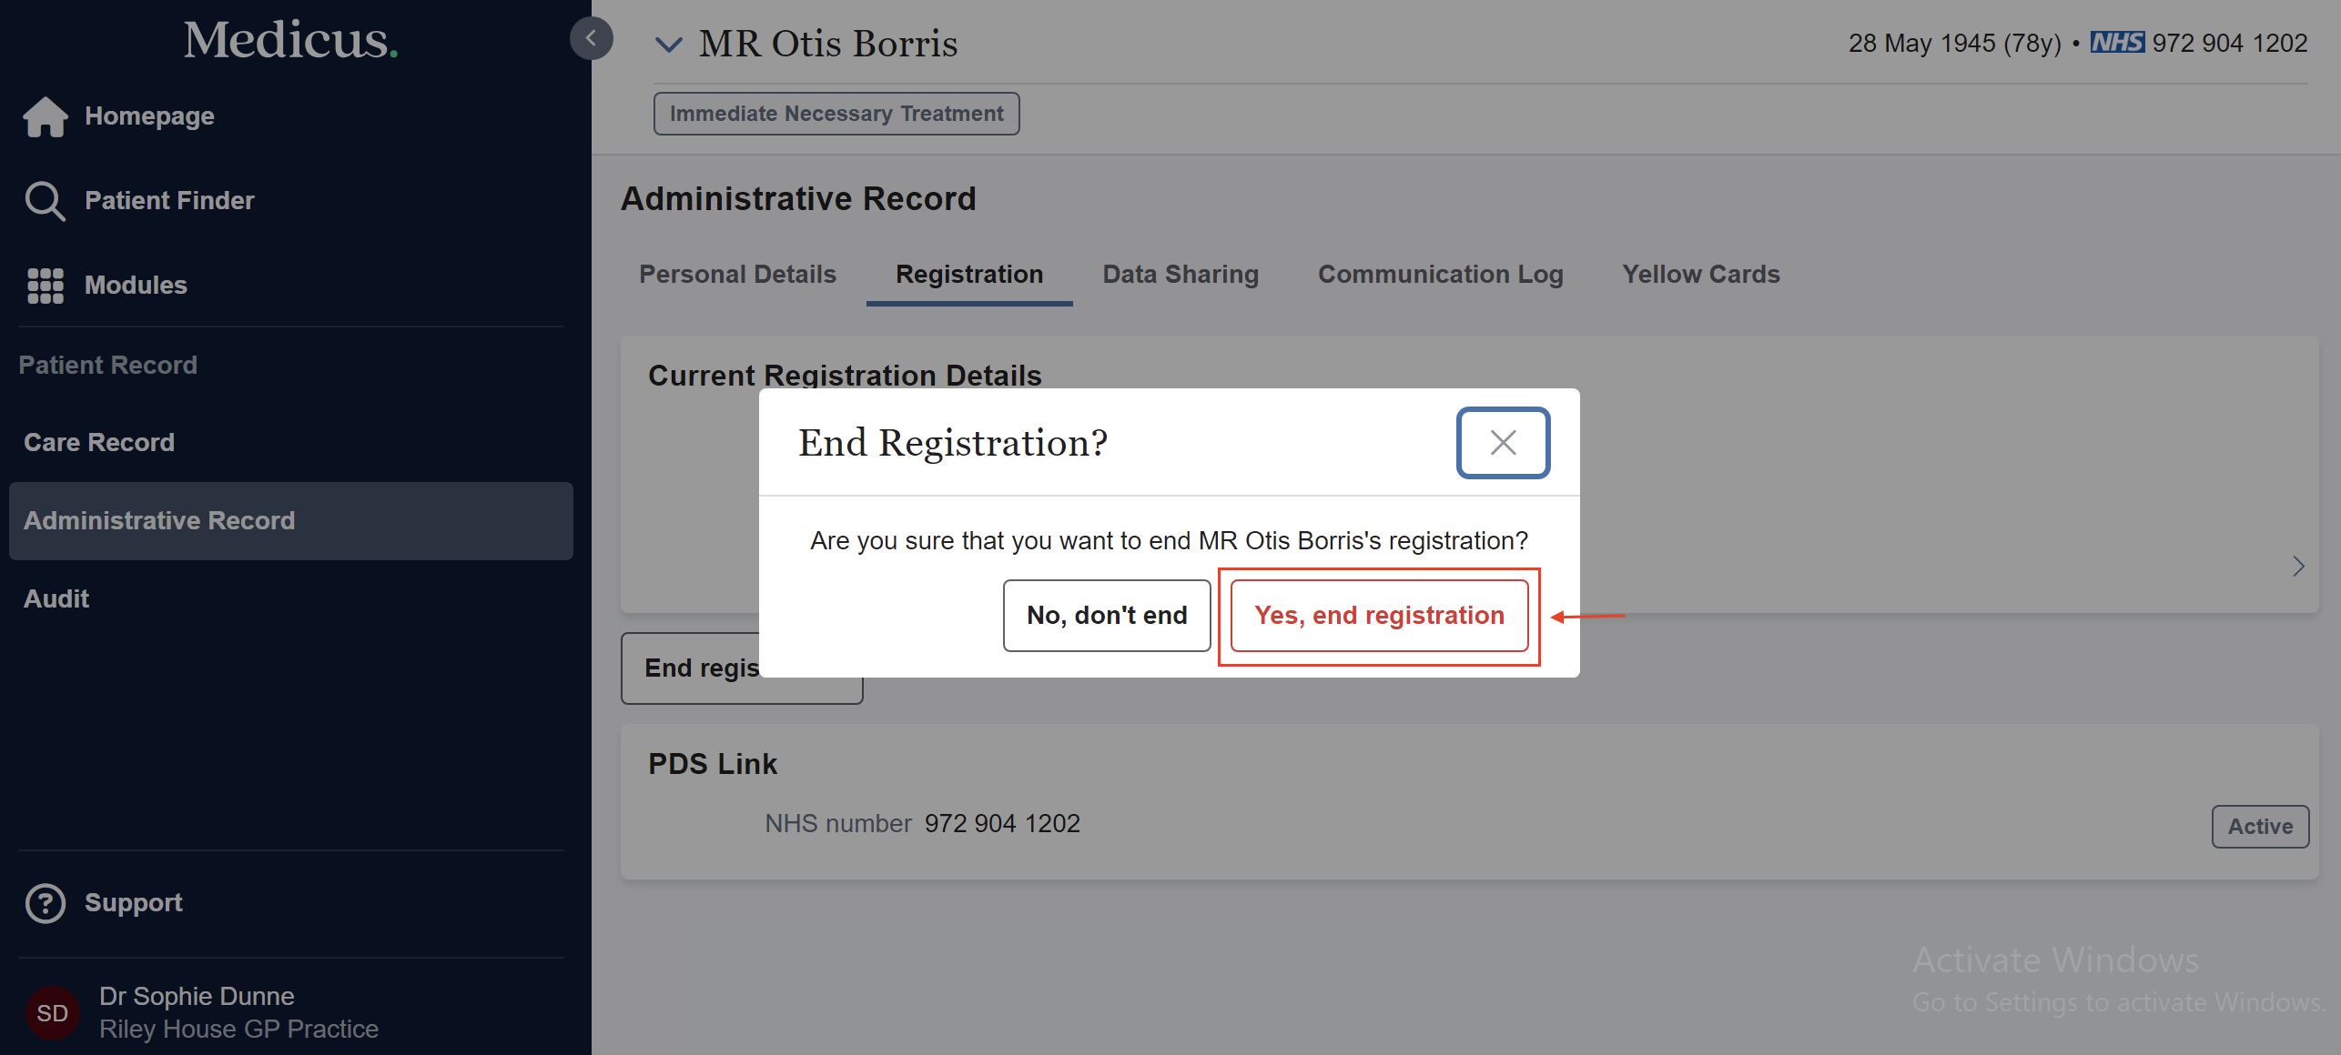The width and height of the screenshot is (2341, 1055).
Task: Click No, don't end
Action: pyautogui.click(x=1106, y=615)
